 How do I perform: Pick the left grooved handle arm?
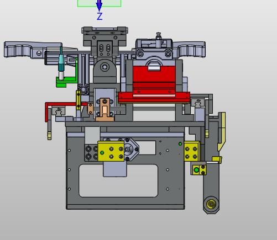tap(33, 50)
